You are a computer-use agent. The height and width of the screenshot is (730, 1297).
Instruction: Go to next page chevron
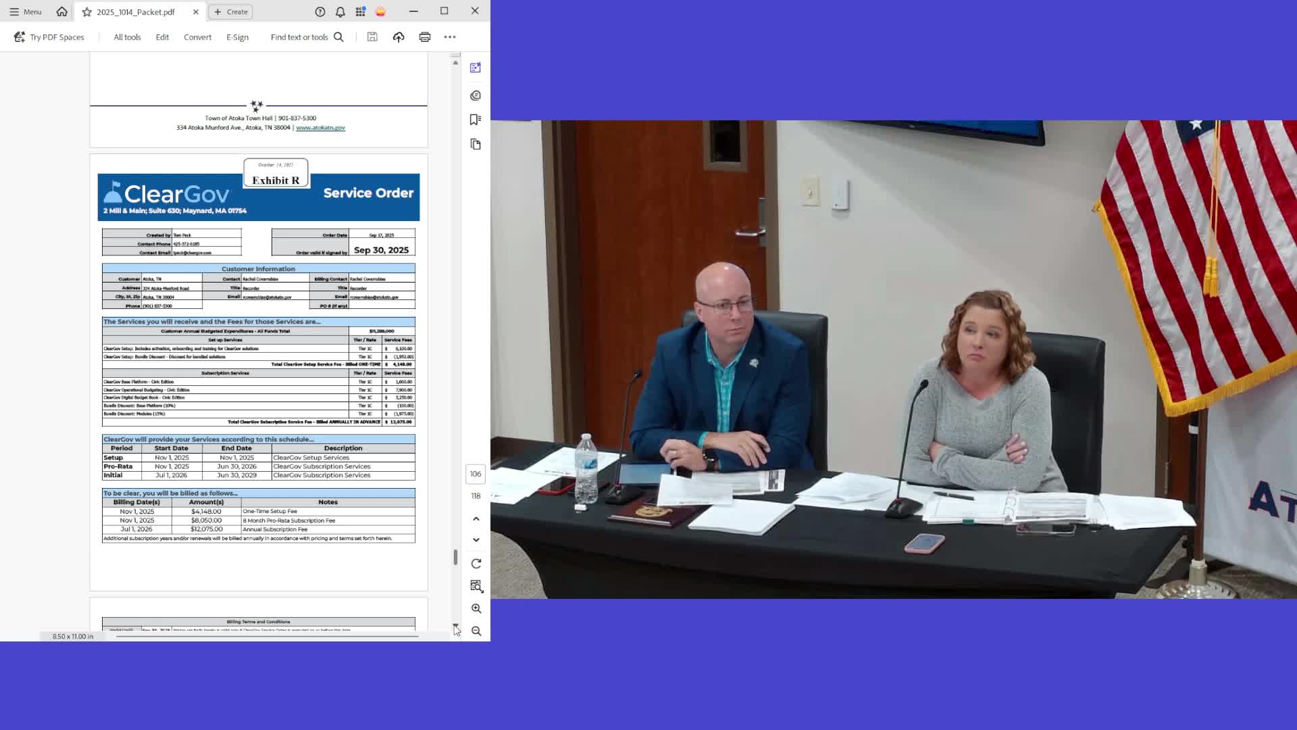(476, 540)
